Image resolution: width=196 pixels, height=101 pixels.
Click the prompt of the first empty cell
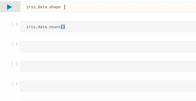click(x=16, y=44)
